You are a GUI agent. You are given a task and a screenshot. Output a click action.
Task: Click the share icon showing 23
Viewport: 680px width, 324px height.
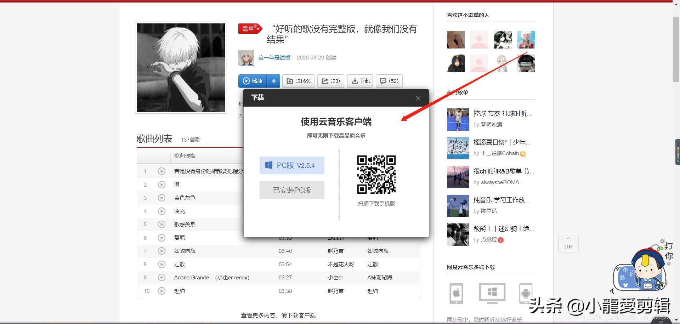(330, 81)
